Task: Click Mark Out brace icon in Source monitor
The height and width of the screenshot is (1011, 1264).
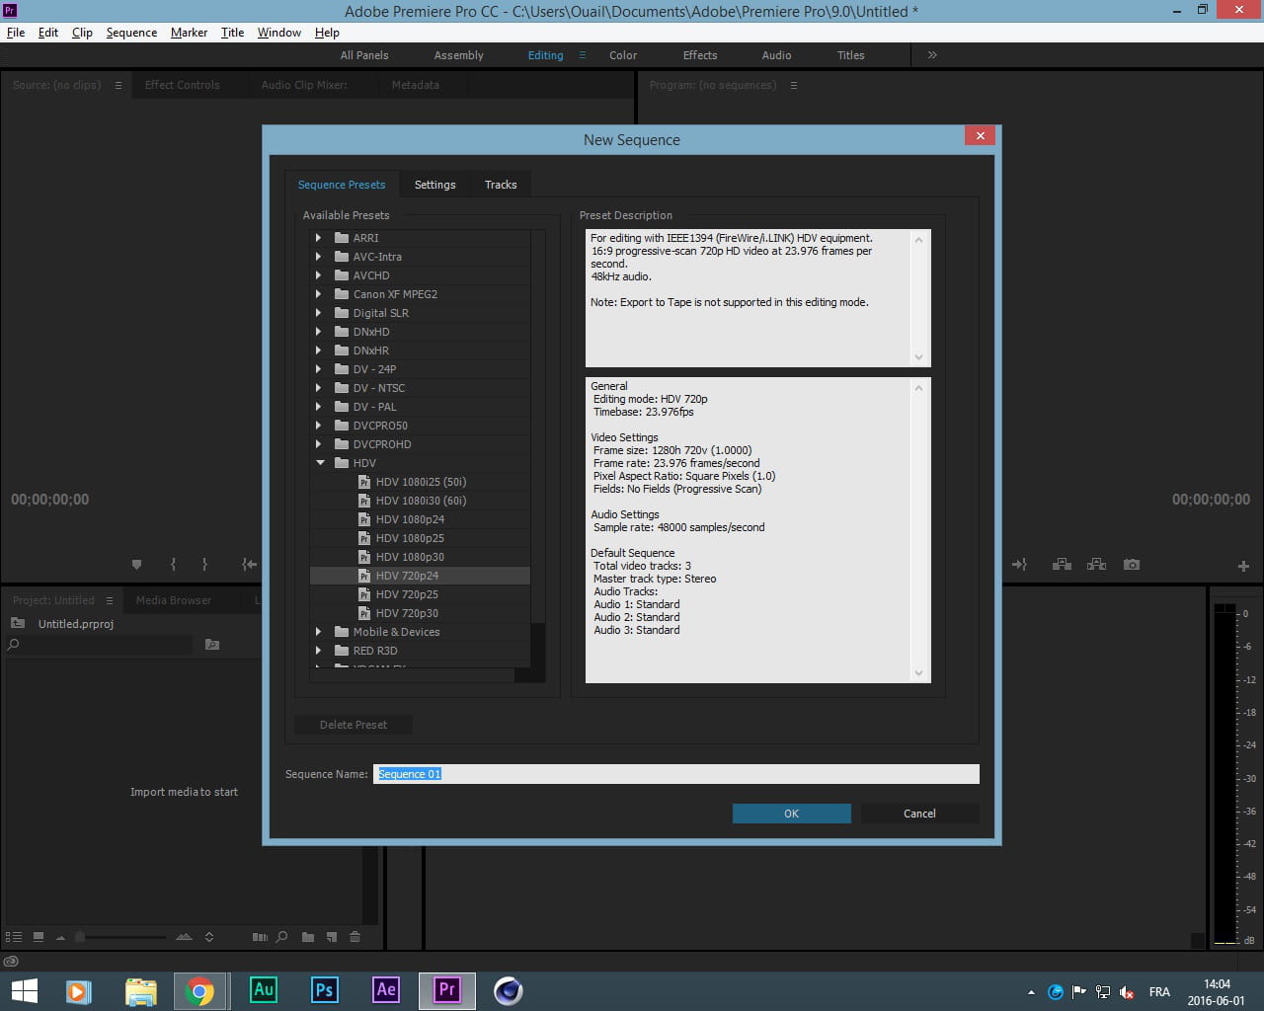Action: tap(204, 565)
